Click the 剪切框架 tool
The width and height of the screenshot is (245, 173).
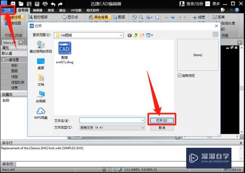38,17
